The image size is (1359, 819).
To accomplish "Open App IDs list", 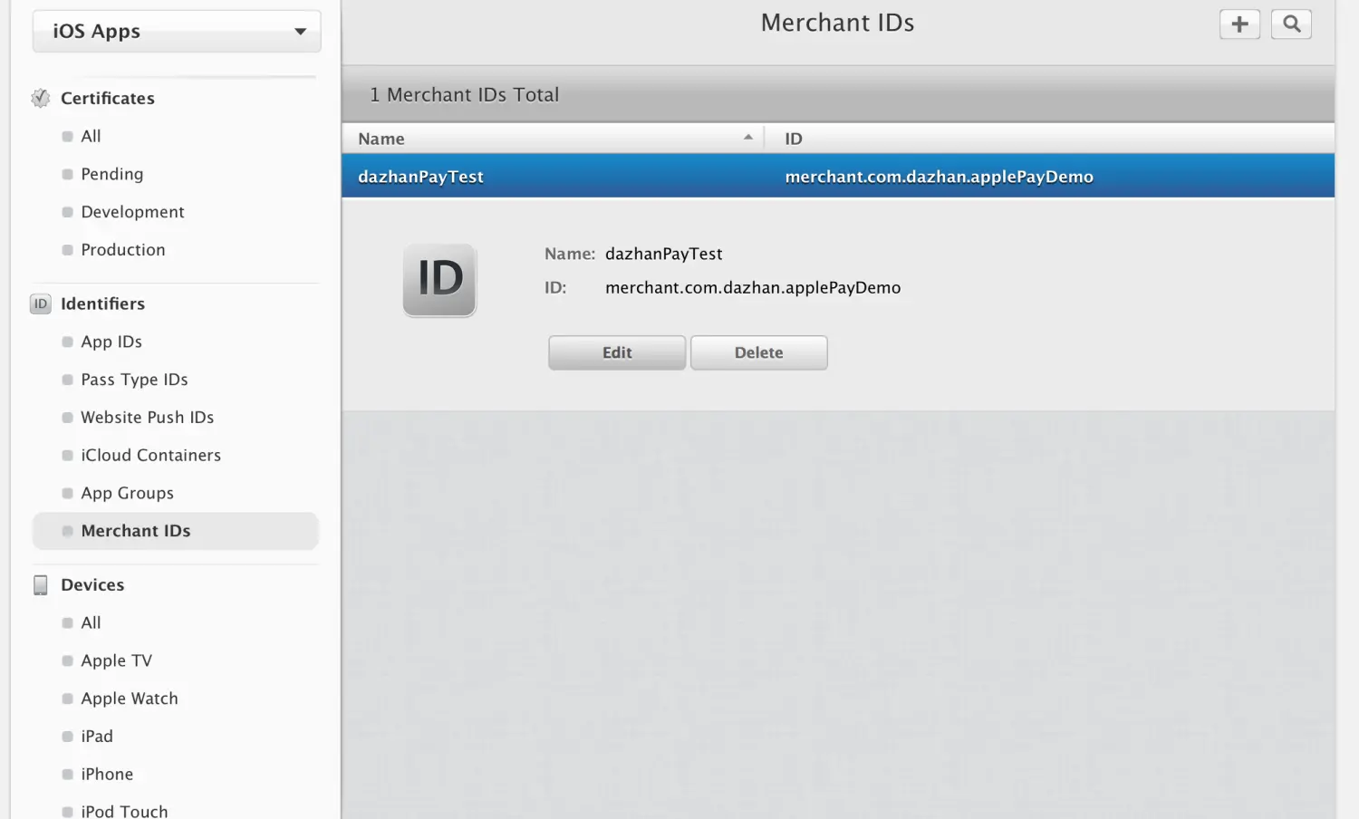I will 111,342.
